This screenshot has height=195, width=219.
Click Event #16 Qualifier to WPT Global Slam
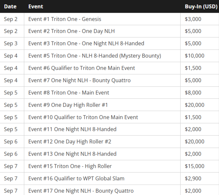click(76, 179)
